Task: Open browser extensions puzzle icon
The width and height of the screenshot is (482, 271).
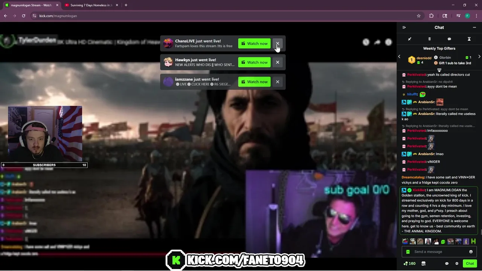Action: (x=432, y=16)
